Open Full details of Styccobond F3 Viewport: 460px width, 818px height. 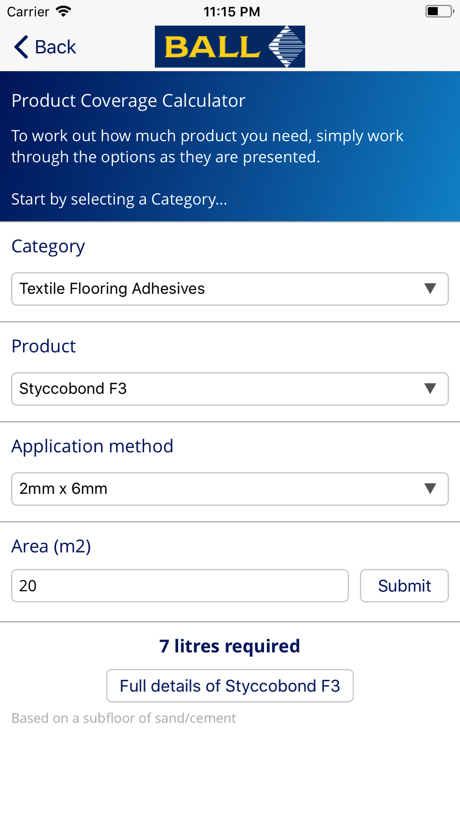230,686
